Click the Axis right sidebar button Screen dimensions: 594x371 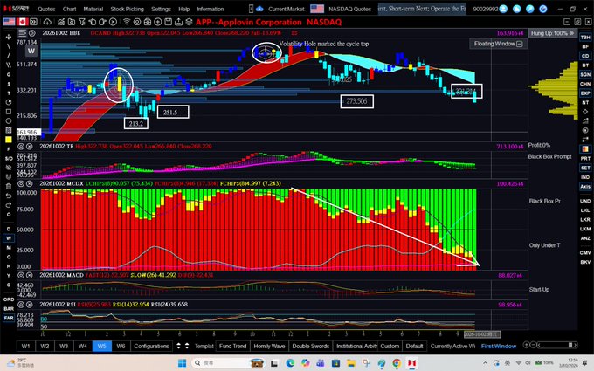585,186
